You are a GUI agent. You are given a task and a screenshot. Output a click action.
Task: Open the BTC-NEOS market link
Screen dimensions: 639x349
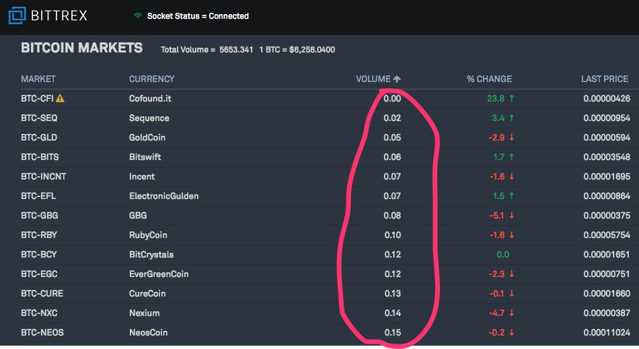coord(42,333)
